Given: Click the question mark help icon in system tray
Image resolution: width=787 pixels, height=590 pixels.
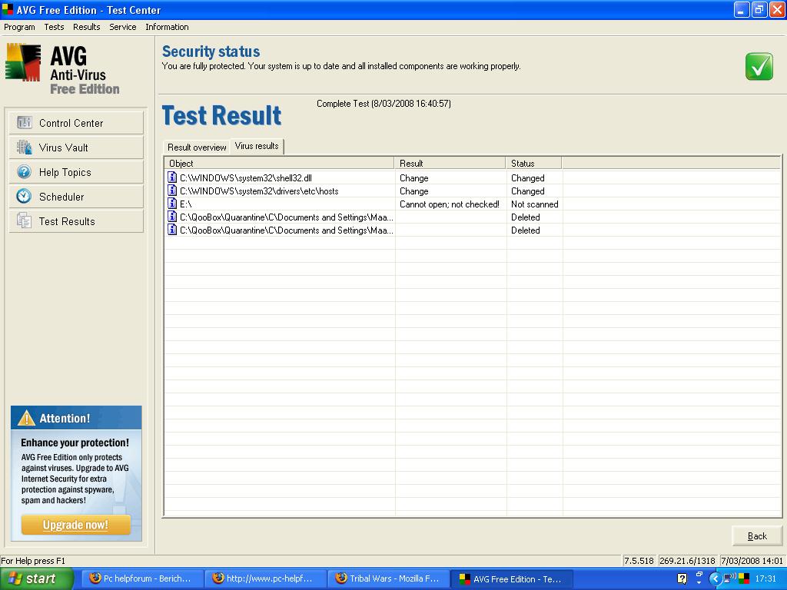Looking at the screenshot, I should (x=682, y=578).
